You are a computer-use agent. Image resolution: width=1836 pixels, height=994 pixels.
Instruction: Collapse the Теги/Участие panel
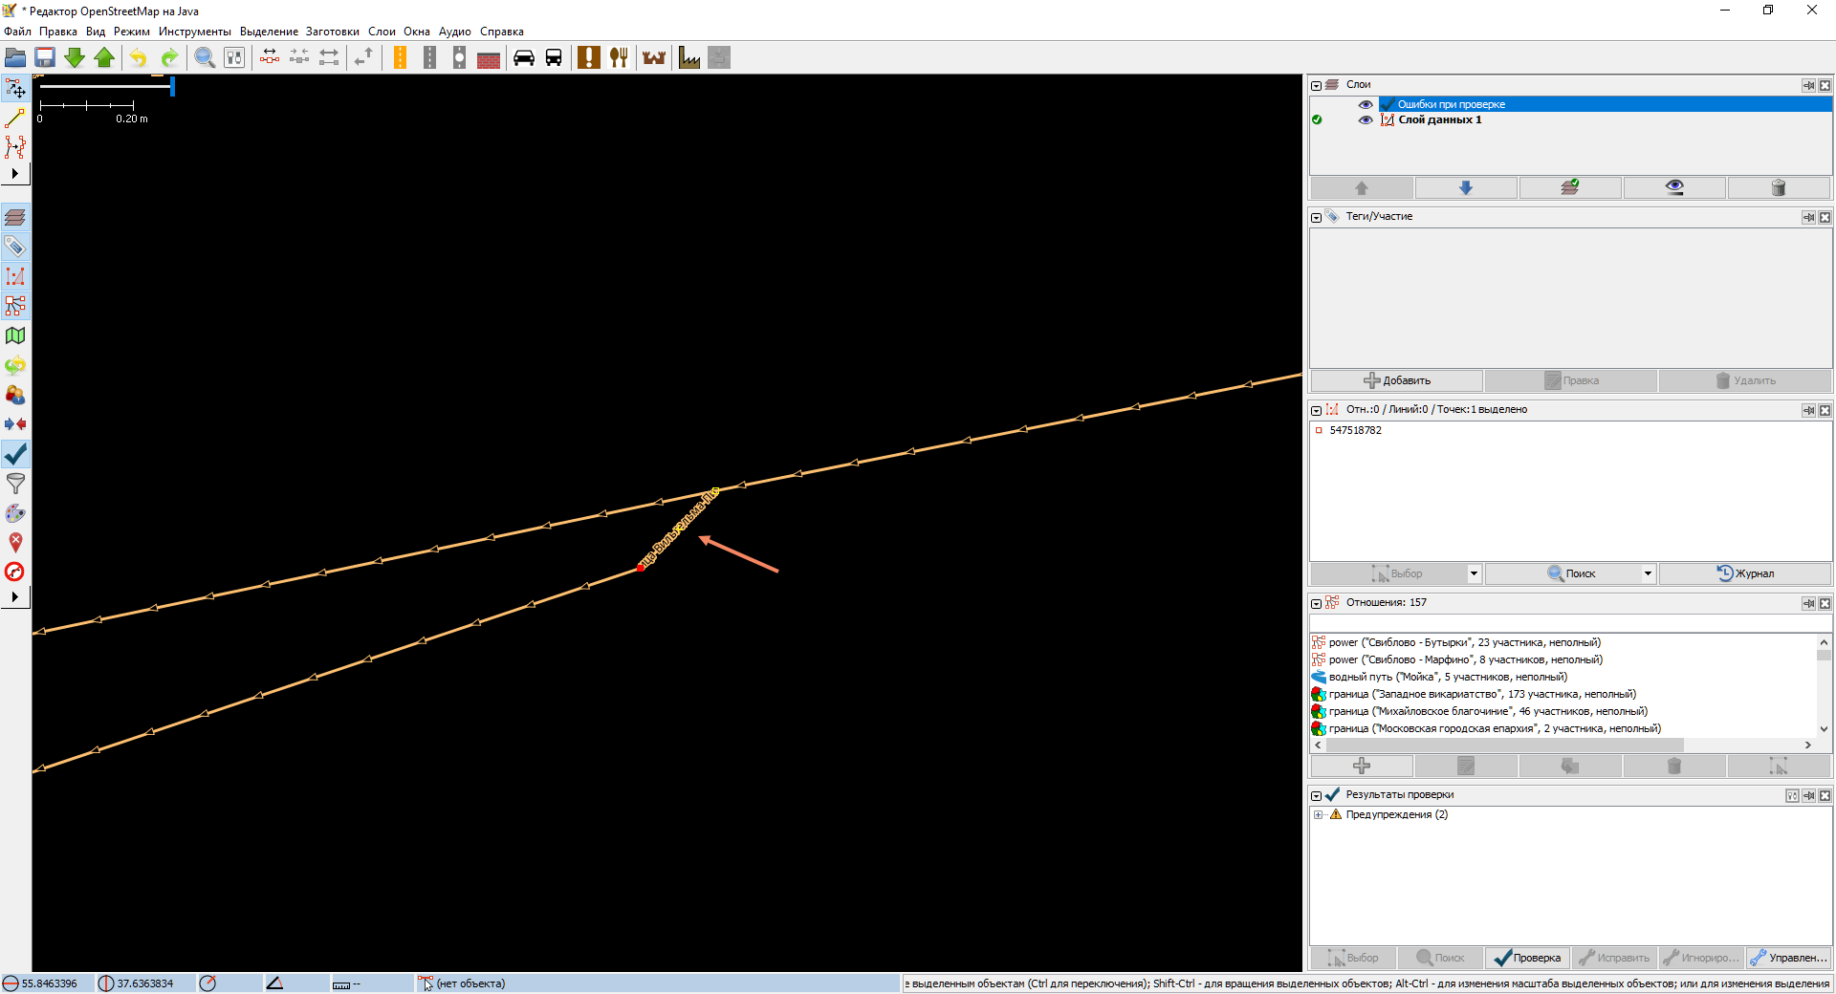(1317, 217)
